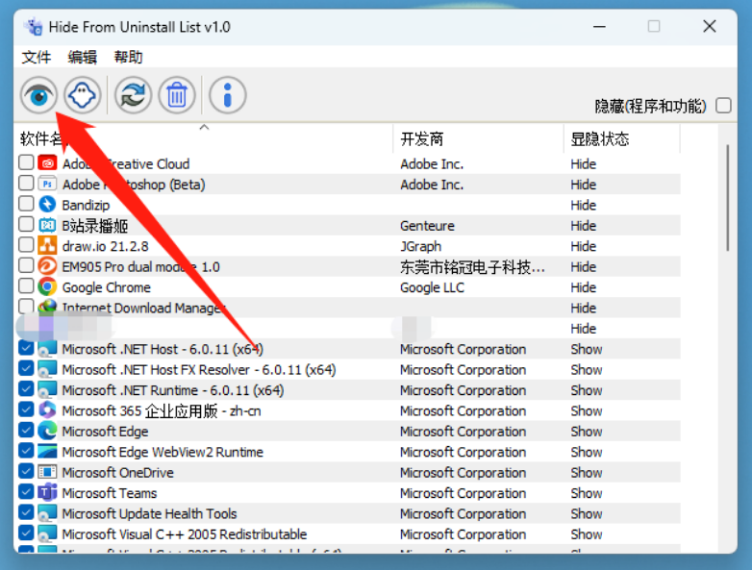Open the 文件 menu

click(x=37, y=57)
